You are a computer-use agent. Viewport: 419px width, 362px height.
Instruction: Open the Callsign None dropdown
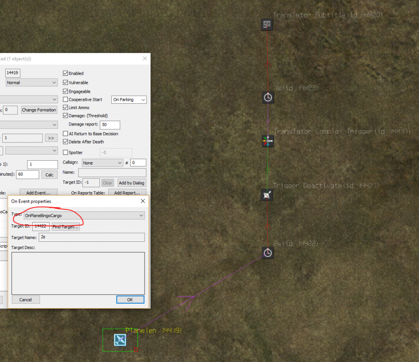point(102,163)
